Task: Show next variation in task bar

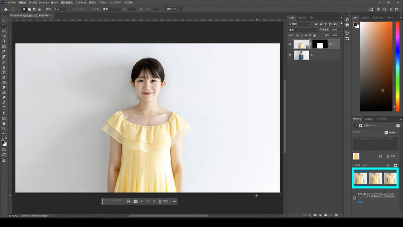Action: [x=154, y=201]
